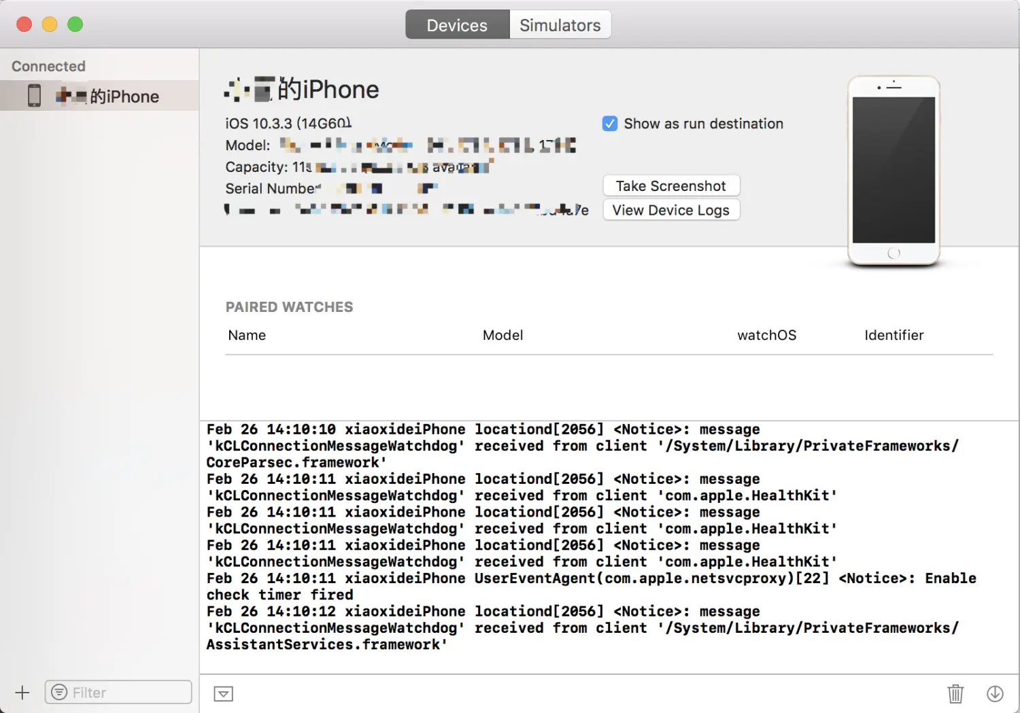Save console log with download arrow icon
1020x713 pixels.
[995, 693]
